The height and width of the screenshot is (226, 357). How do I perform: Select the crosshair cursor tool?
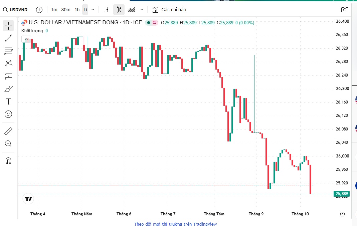point(8,26)
